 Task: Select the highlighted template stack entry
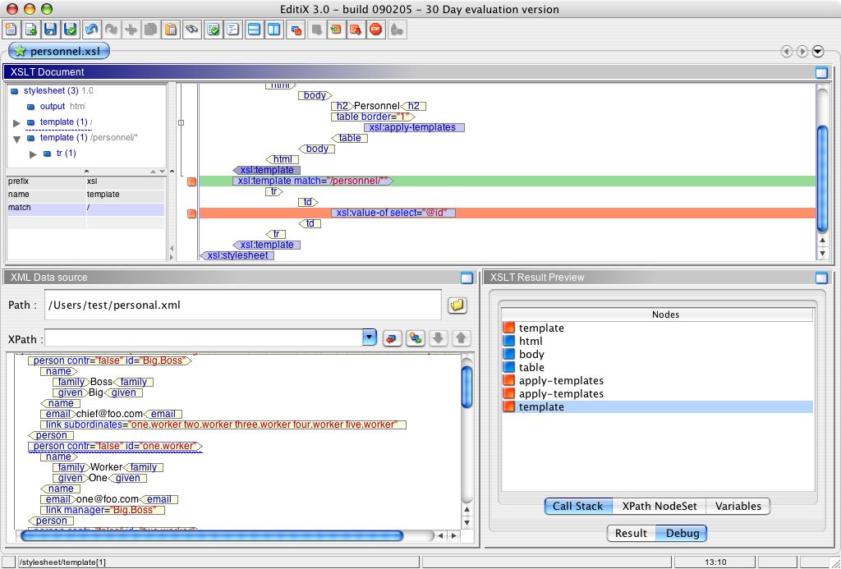point(657,407)
